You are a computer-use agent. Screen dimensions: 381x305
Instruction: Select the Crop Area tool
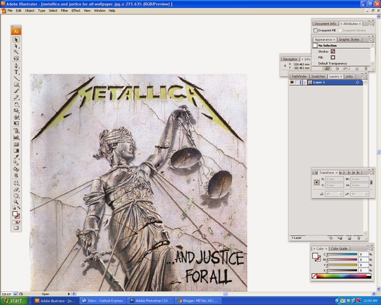[16, 183]
